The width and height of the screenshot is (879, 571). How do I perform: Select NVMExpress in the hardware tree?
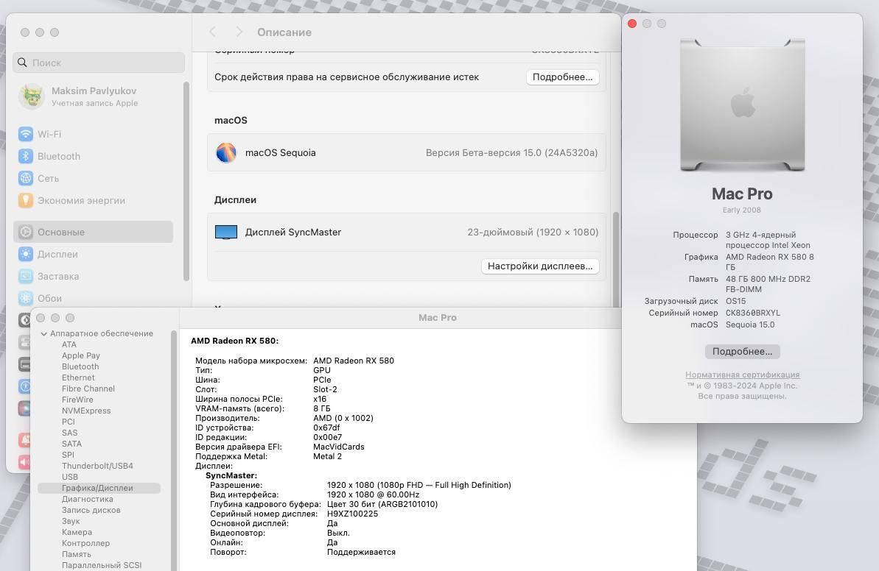[x=86, y=411]
